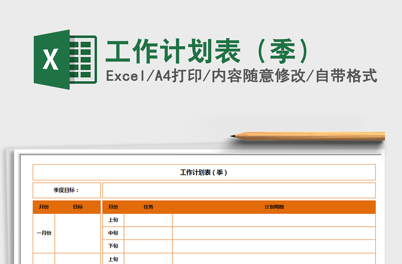Click the 目标 column header
The height and width of the screenshot is (264, 402).
pos(78,207)
